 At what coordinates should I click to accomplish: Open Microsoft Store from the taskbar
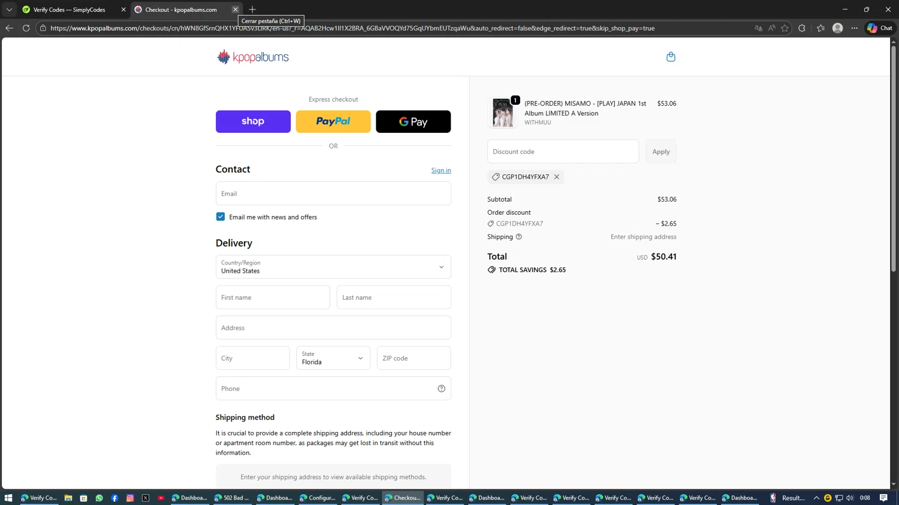tap(84, 498)
